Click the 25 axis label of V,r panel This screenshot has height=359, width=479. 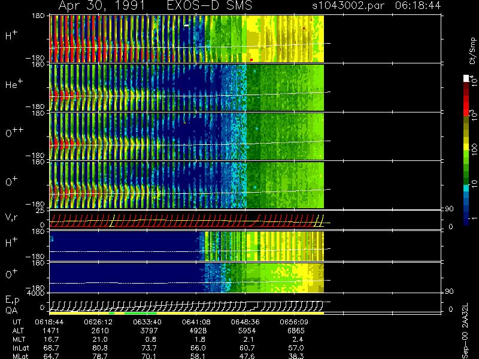(x=40, y=211)
